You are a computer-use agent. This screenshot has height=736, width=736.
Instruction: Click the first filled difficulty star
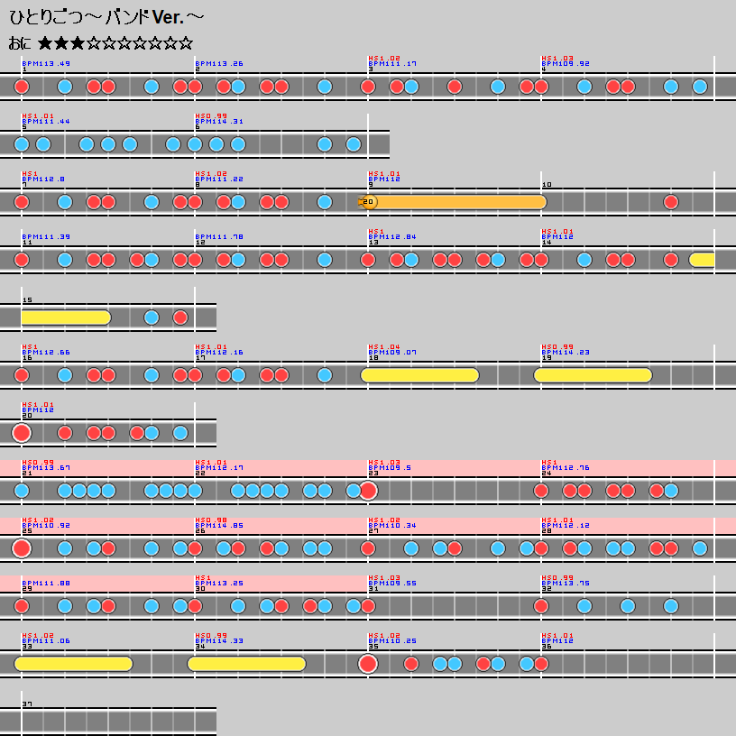coord(45,43)
